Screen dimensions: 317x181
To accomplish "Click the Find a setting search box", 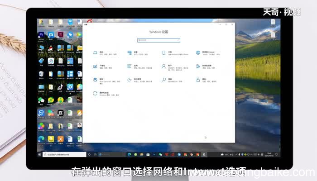I will click(x=158, y=40).
